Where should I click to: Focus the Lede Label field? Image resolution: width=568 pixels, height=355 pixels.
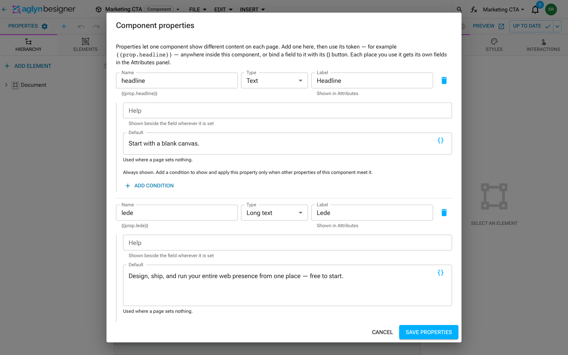pyautogui.click(x=372, y=213)
